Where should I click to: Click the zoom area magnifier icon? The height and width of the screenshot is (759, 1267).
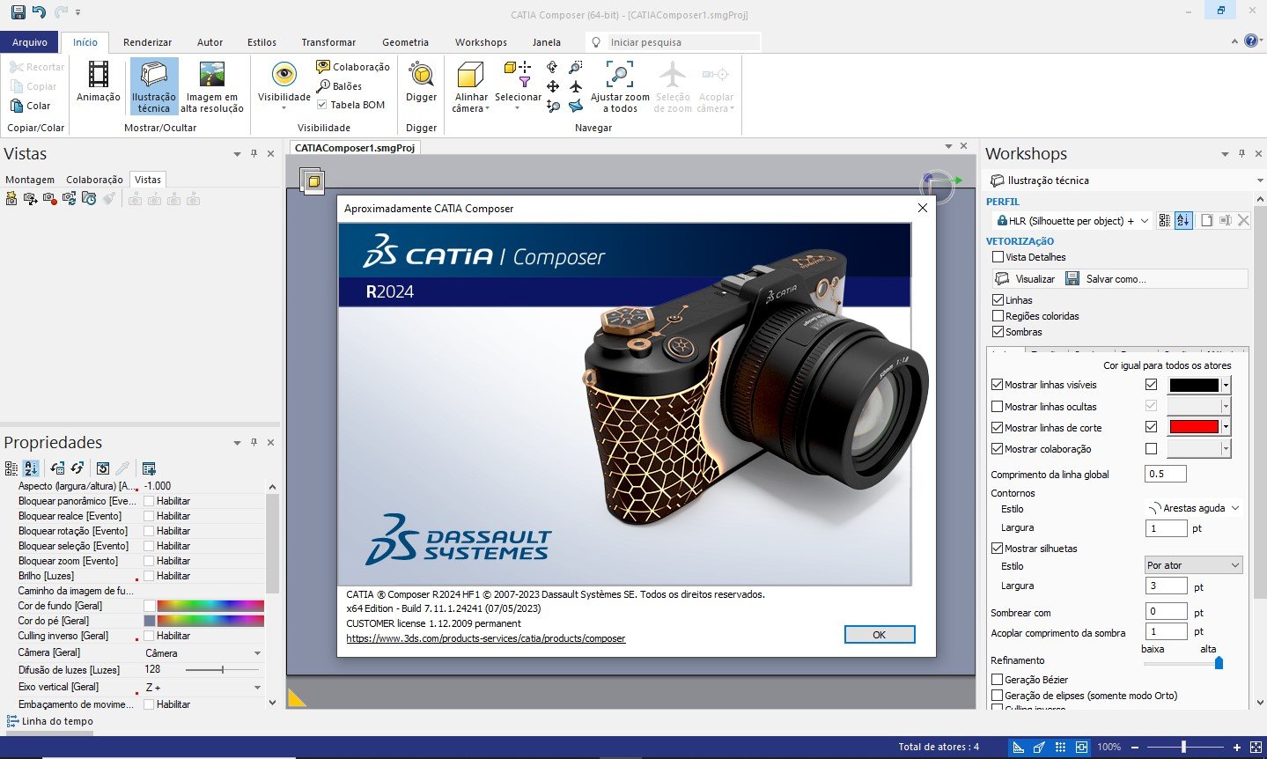tap(576, 67)
